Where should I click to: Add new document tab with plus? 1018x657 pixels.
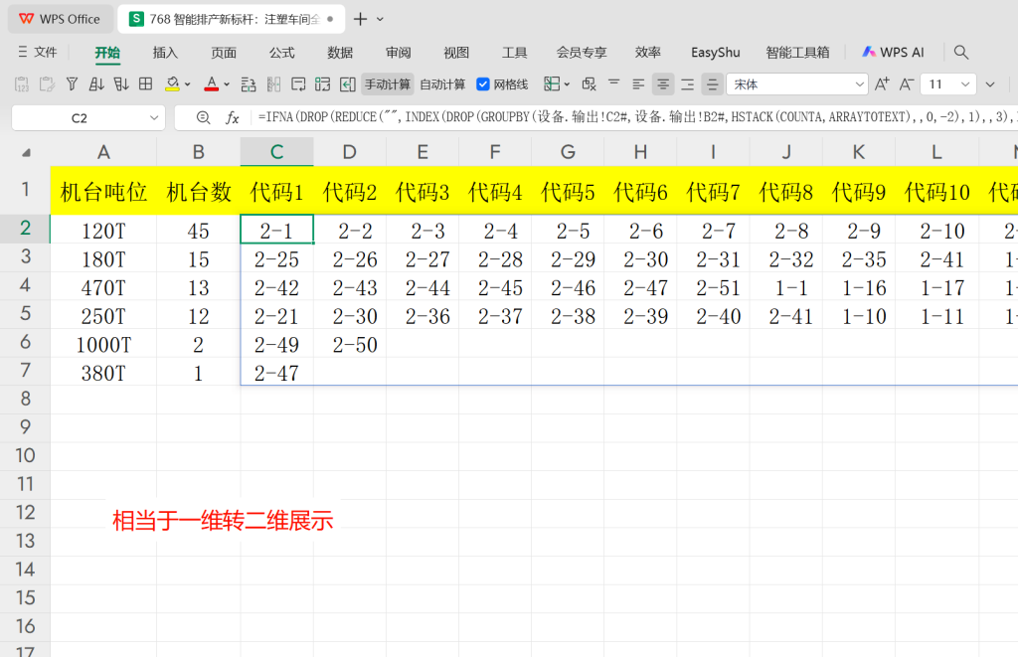(360, 20)
